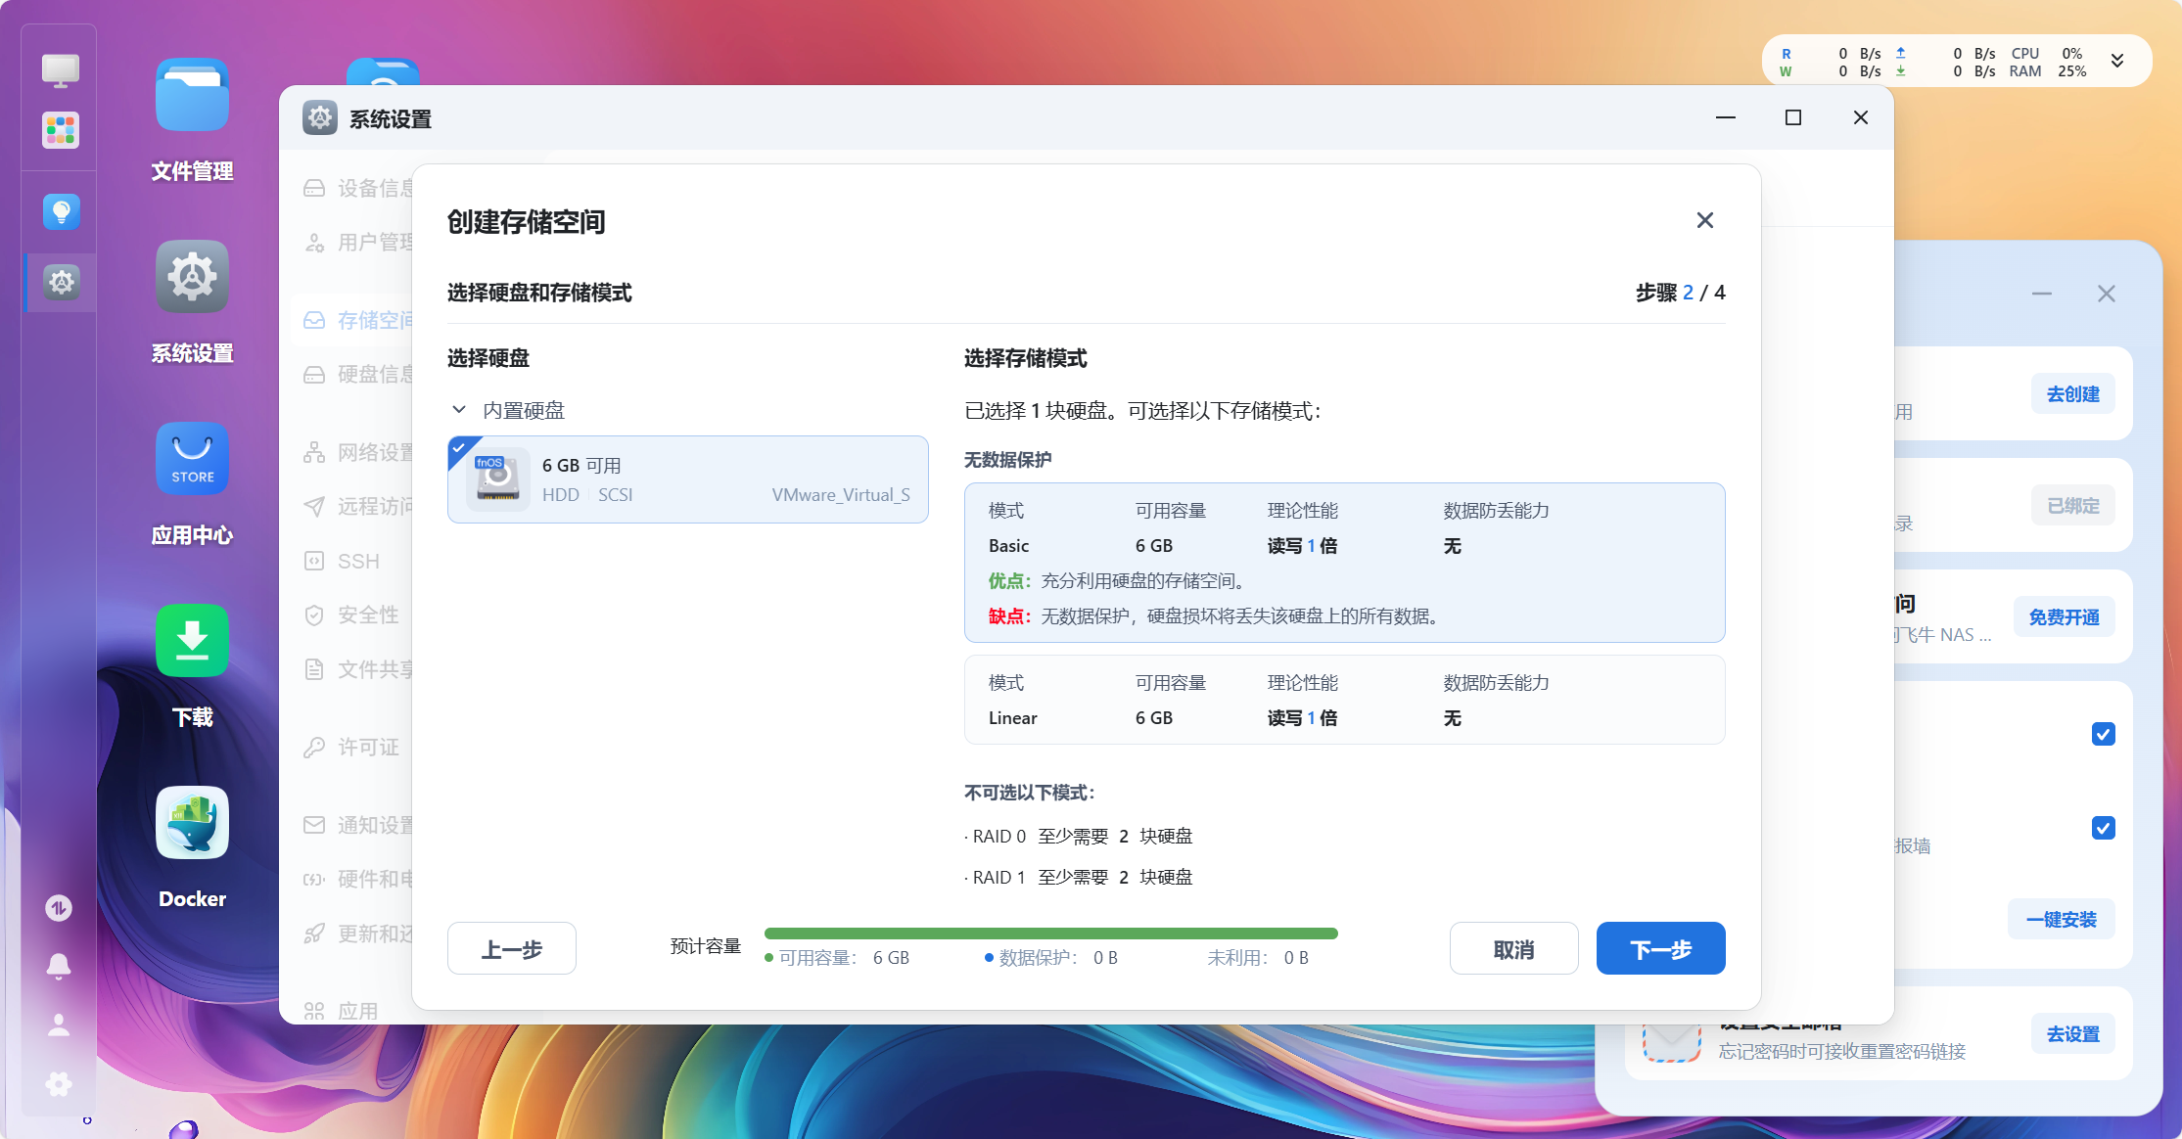The image size is (2182, 1139).
Task: Open the 应用中心 store icon
Action: (192, 459)
